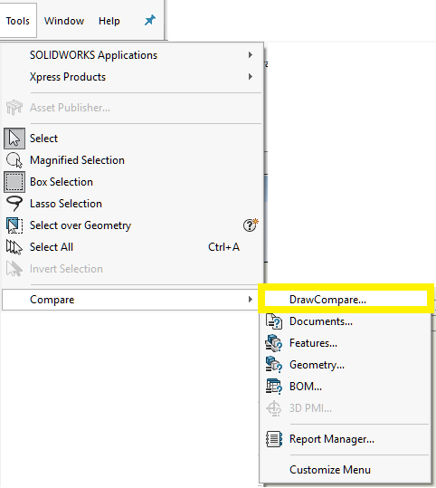This screenshot has width=436, height=488.
Task: Click the Select All cursors icon
Action: pos(14,247)
